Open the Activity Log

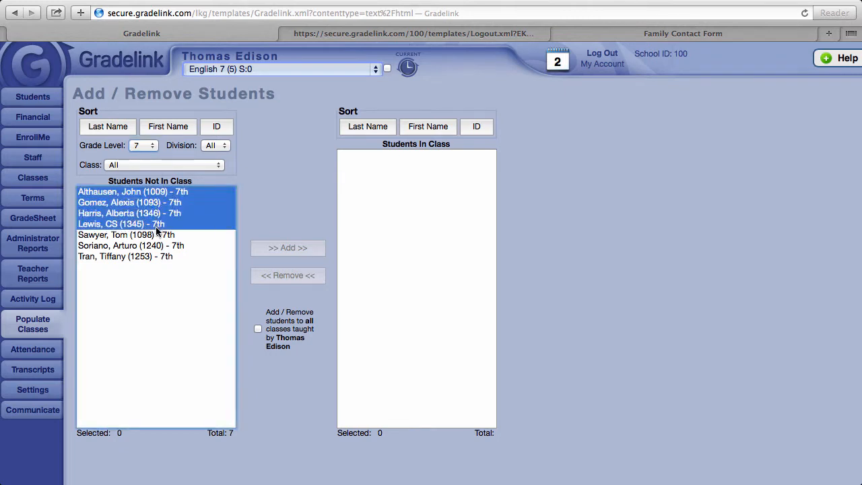(32, 299)
